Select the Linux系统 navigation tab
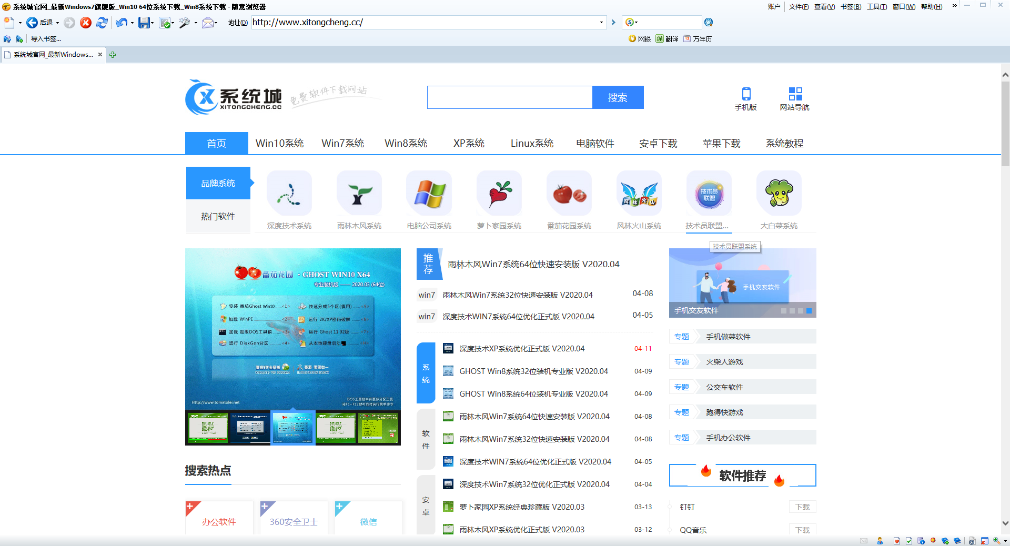1010x546 pixels. [532, 143]
